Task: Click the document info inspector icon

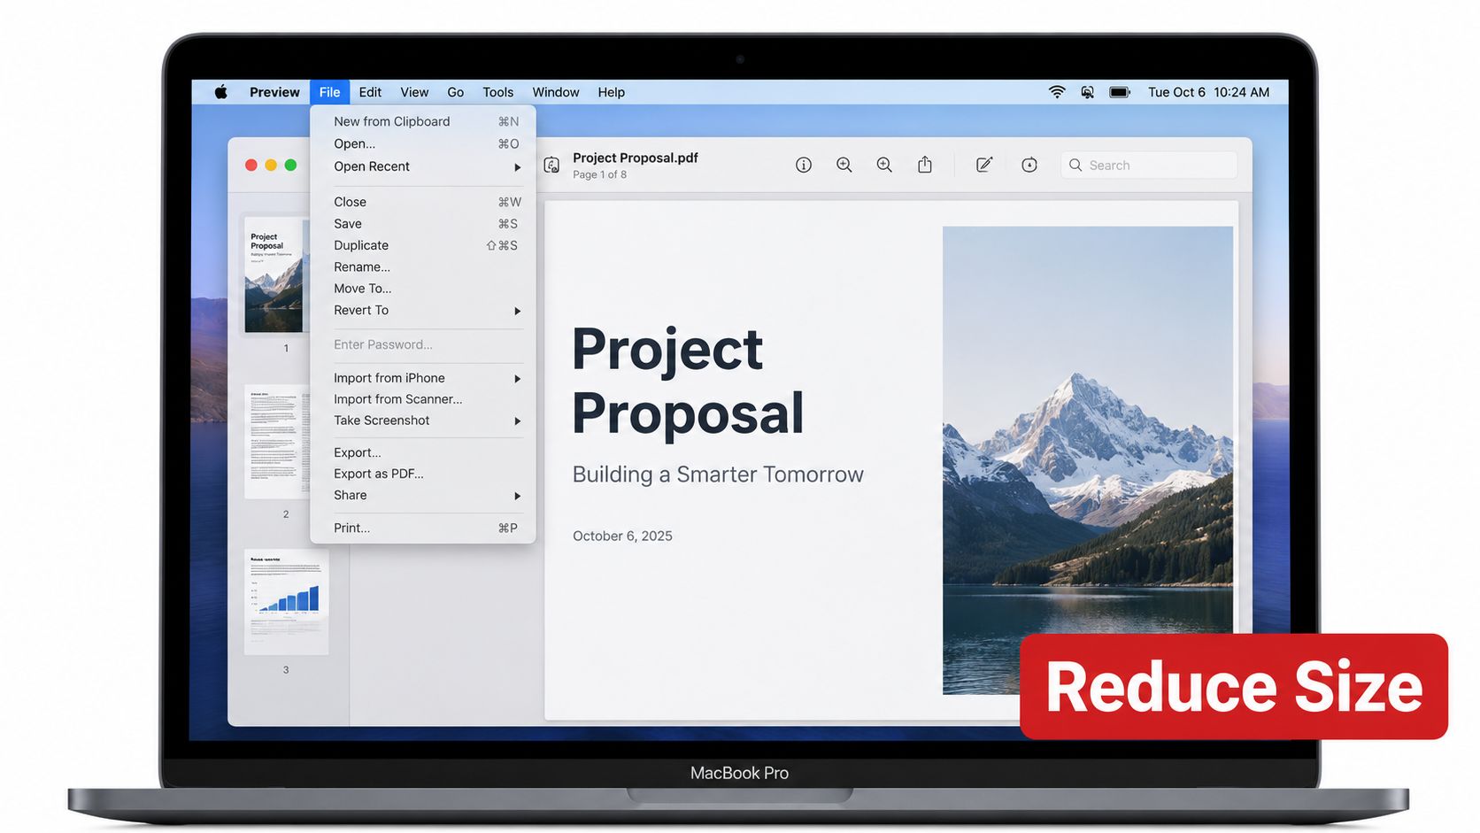Action: (804, 165)
